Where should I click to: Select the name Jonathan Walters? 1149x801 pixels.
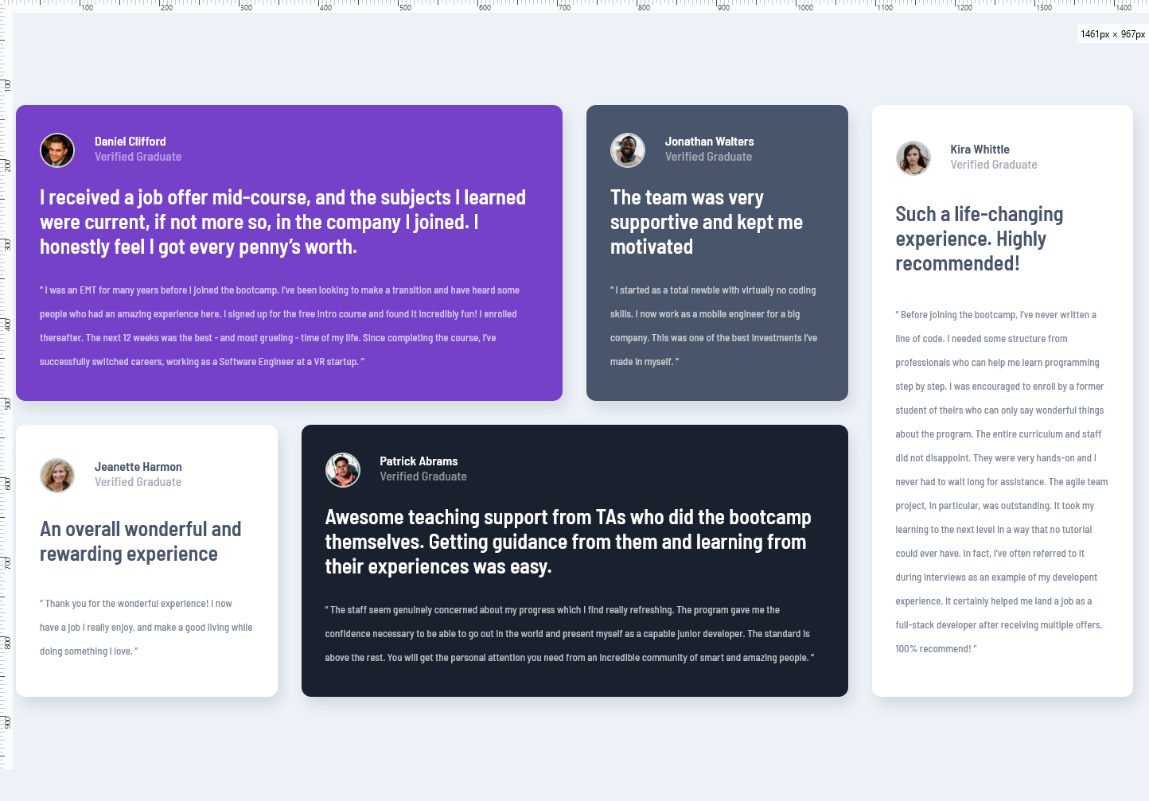point(708,141)
